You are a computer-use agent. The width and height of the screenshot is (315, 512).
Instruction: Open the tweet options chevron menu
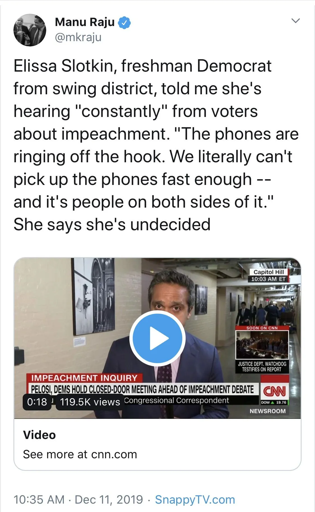click(296, 21)
